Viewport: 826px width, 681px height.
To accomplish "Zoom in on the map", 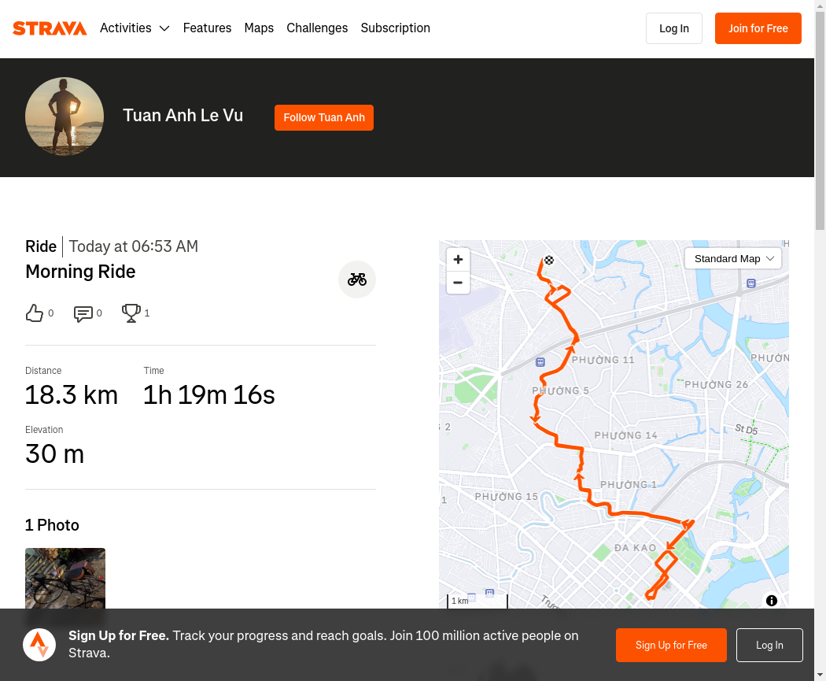I will click(x=458, y=259).
